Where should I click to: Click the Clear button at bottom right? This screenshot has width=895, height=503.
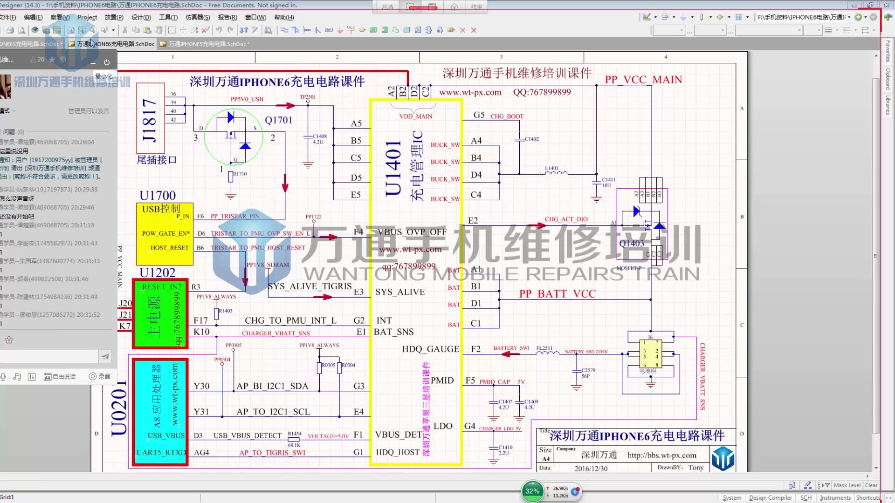pyautogui.click(x=871, y=485)
